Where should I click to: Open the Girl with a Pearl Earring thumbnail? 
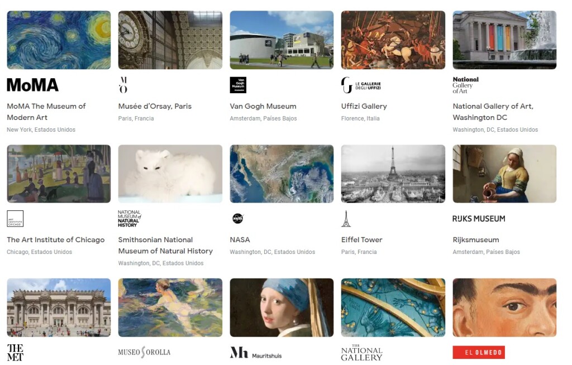(282, 308)
